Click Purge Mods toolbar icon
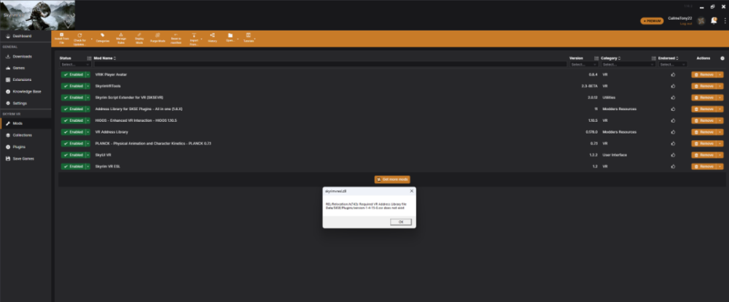The height and width of the screenshot is (302, 729). [157, 39]
